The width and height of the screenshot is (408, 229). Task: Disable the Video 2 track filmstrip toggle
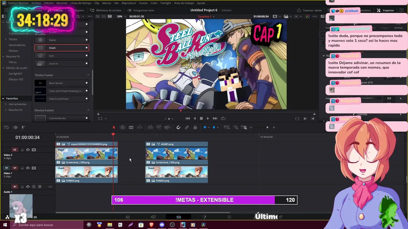pos(34,150)
